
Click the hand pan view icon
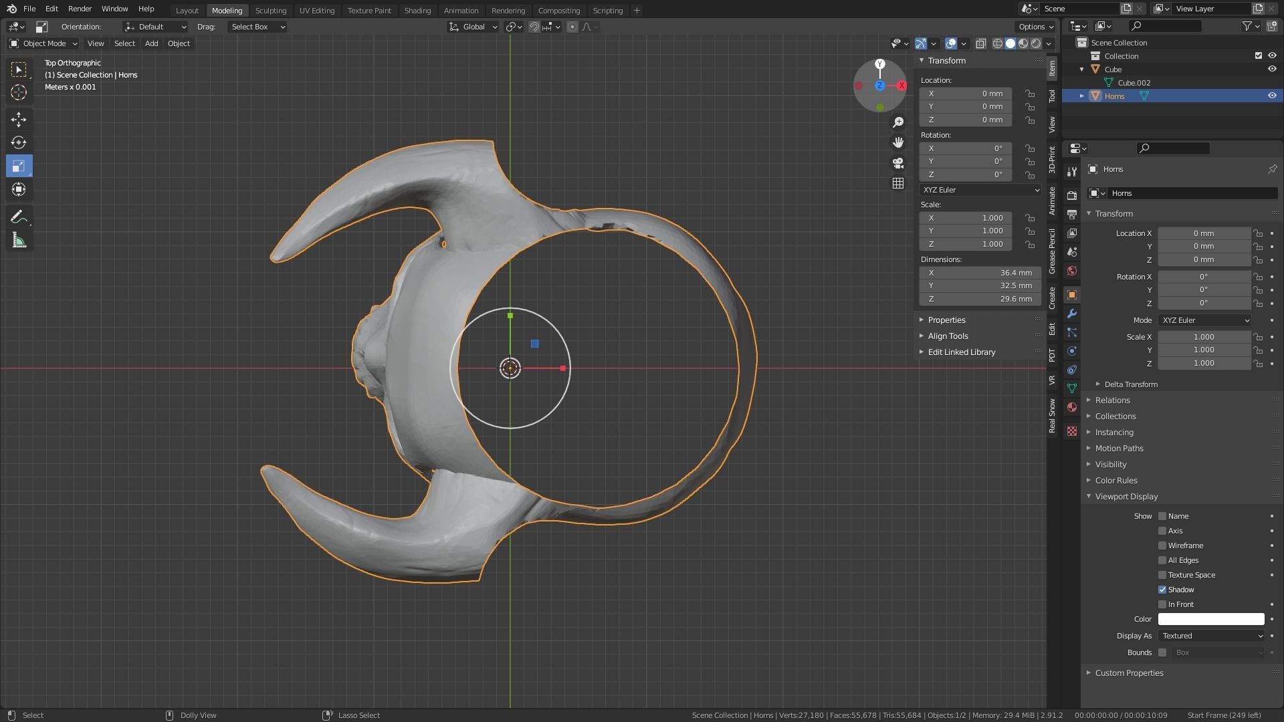click(898, 142)
